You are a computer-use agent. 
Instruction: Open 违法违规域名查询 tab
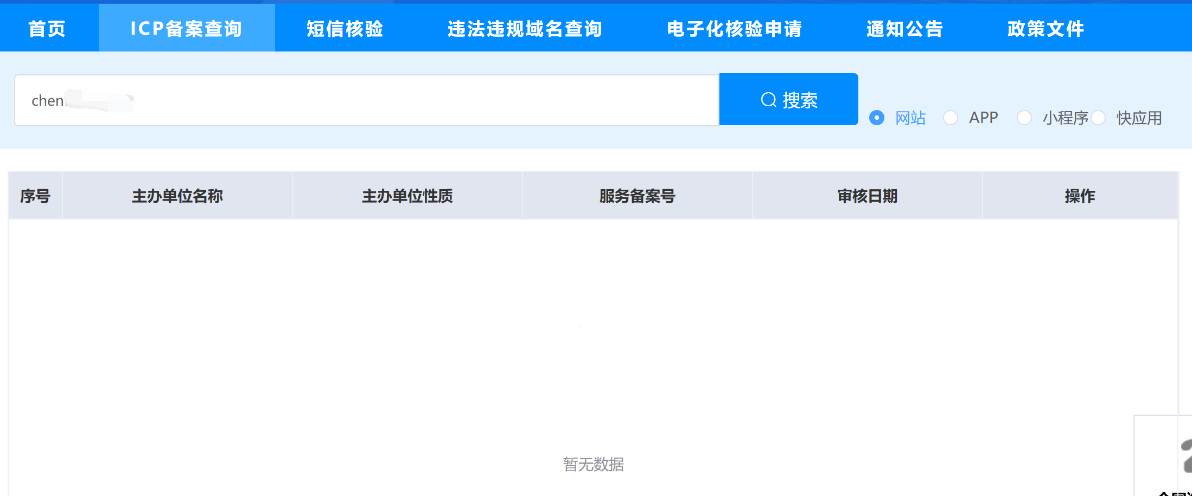[525, 28]
